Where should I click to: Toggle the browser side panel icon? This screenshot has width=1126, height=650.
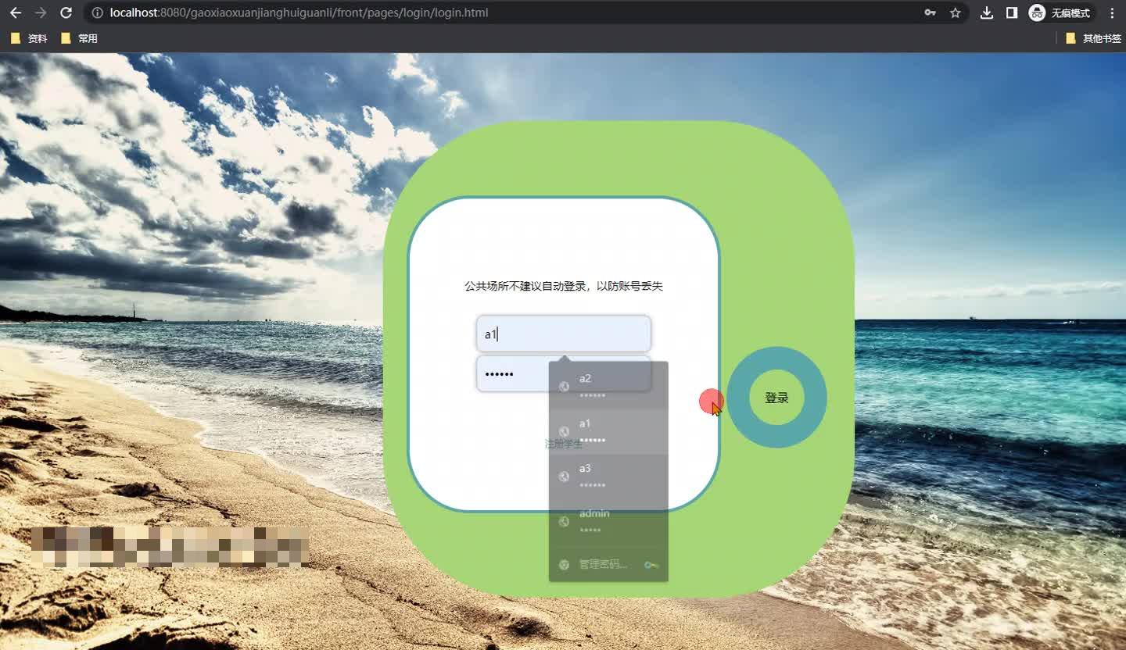1012,12
